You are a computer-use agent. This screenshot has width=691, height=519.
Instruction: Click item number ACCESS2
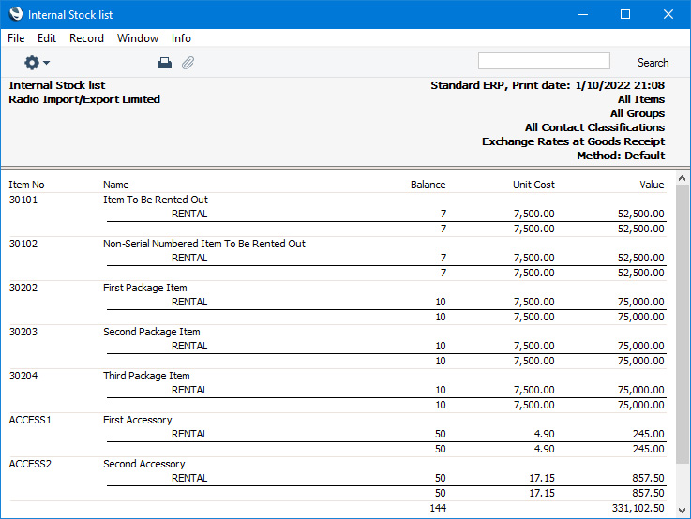pos(30,464)
